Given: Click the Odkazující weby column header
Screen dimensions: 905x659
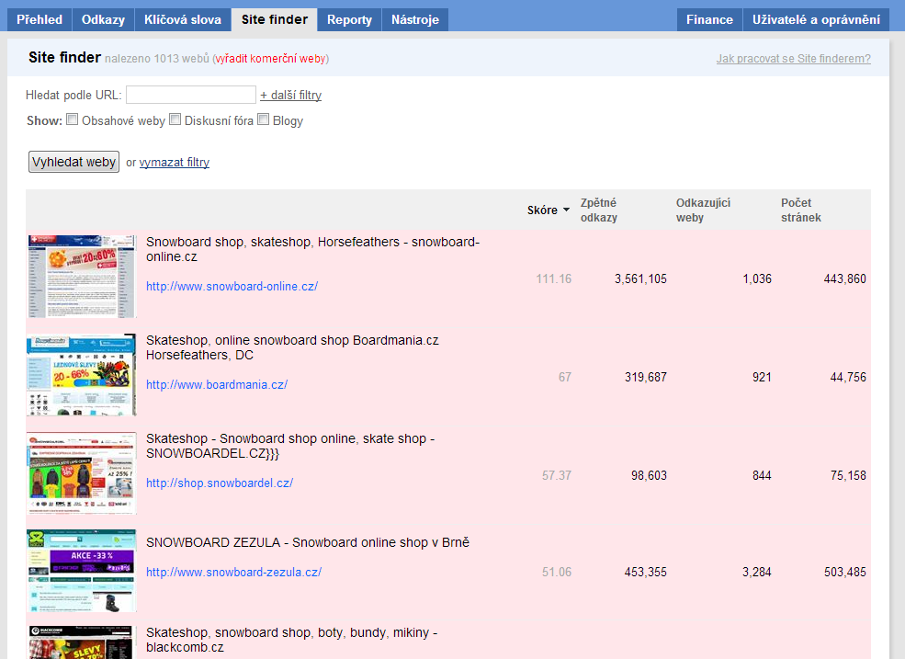Looking at the screenshot, I should [703, 210].
